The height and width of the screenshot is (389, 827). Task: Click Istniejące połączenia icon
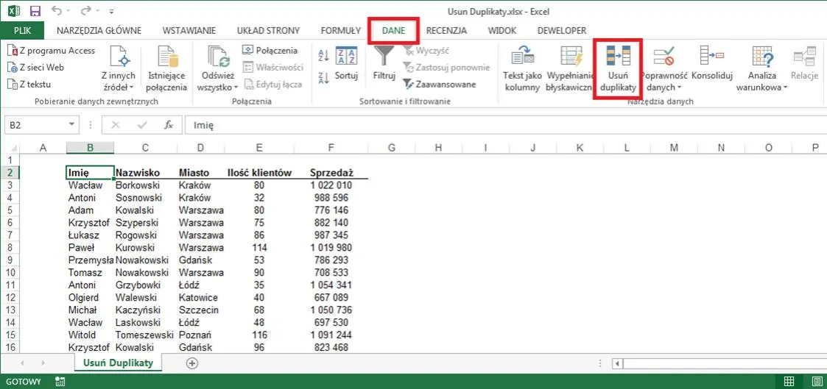pyautogui.click(x=168, y=59)
